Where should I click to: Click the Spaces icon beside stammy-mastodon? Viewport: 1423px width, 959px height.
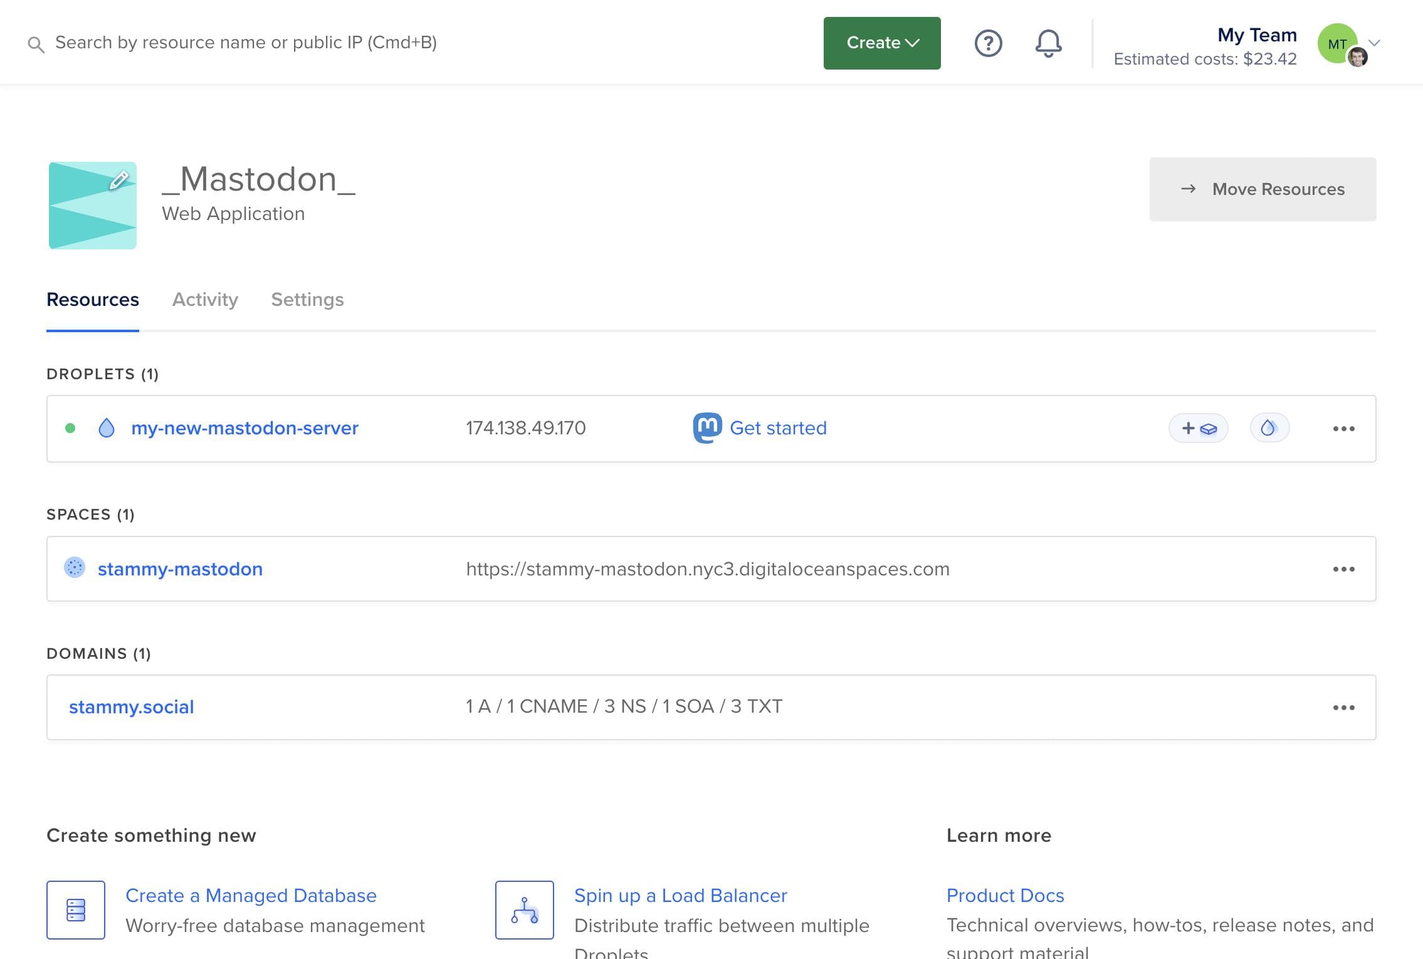[x=75, y=568]
